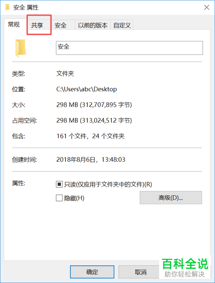The height and width of the screenshot is (283, 215).
Task: Select the 安全 tab
Action: tap(61, 25)
